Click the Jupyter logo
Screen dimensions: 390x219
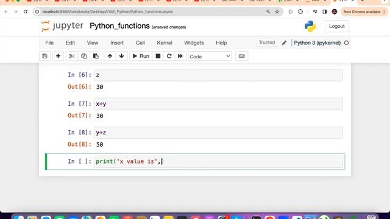click(62, 26)
